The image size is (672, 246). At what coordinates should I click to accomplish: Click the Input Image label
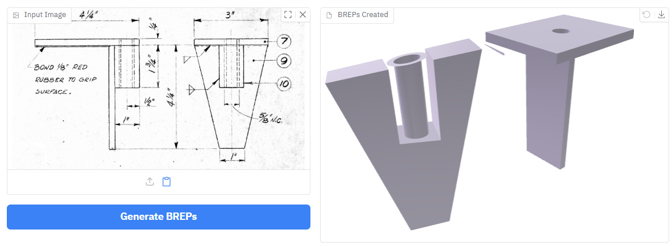click(x=45, y=15)
